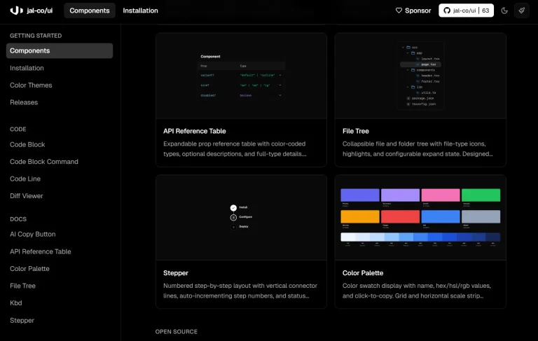Click the heart Sponsor link

[413, 11]
